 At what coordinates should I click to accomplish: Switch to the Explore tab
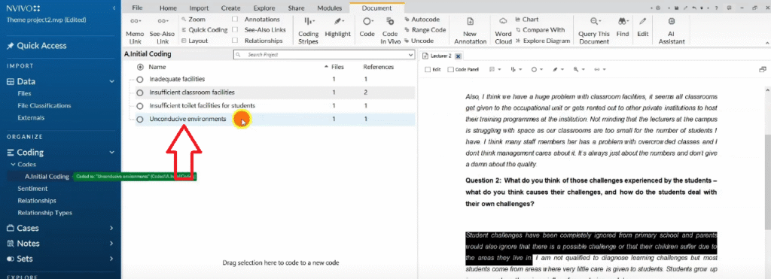[x=264, y=8]
